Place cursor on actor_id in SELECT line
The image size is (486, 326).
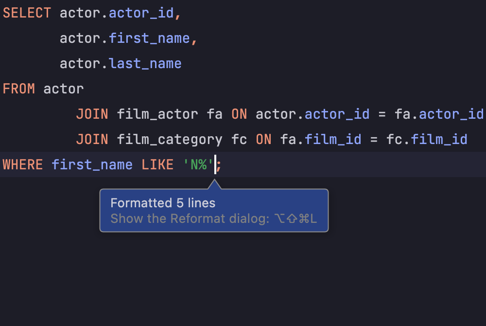[141, 13]
